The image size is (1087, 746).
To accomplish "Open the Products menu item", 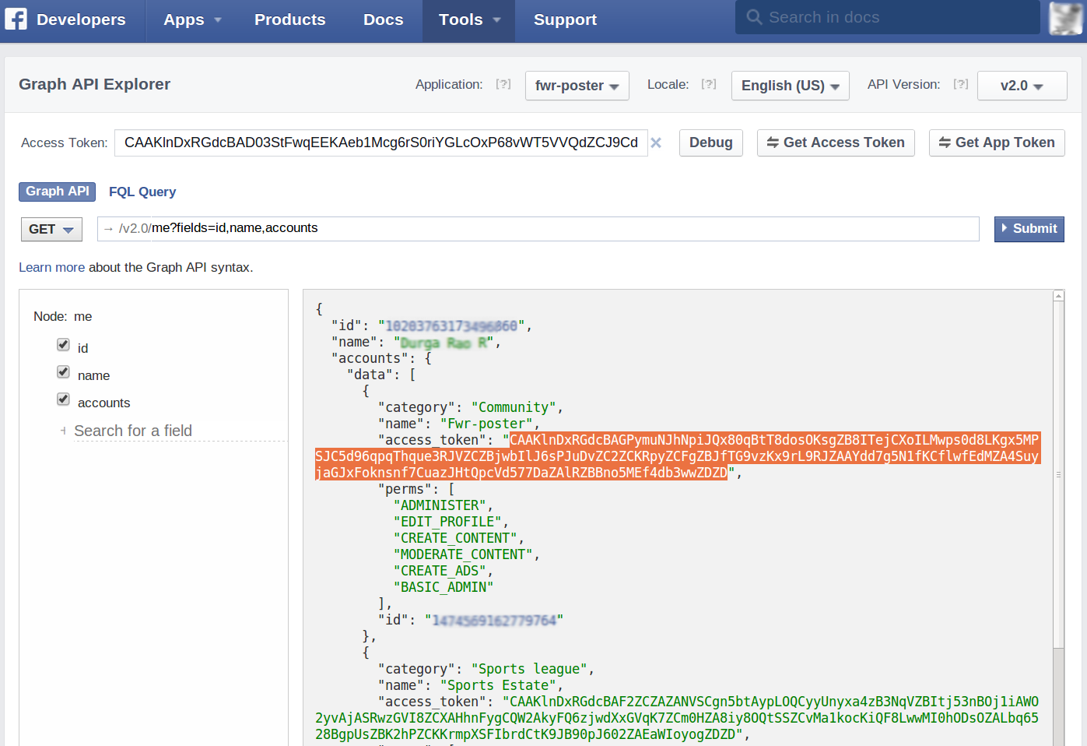I will [289, 20].
